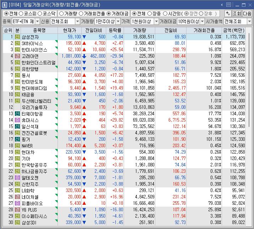Choose the 거래회전율 radio option

tap(81, 14)
